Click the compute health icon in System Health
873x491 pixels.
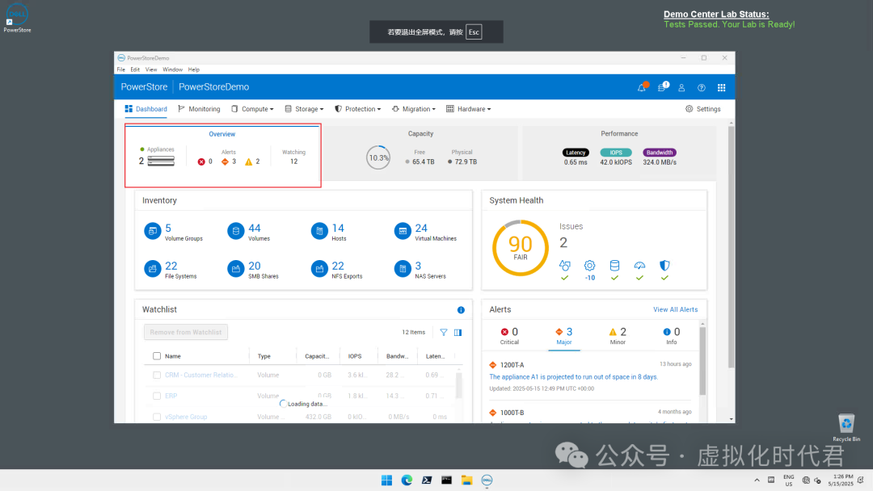click(x=564, y=266)
